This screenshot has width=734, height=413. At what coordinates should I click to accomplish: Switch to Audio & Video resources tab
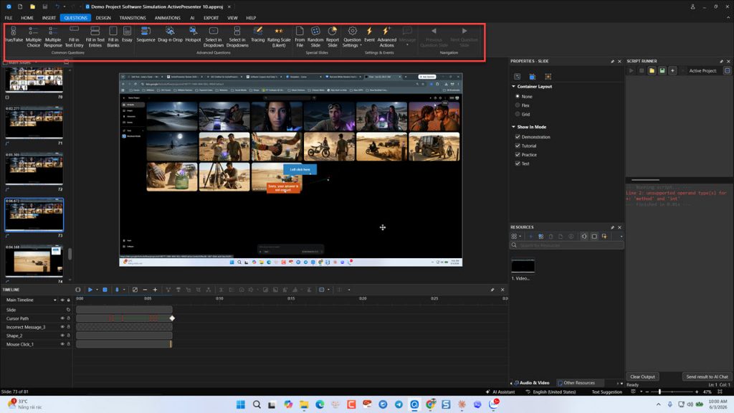[x=532, y=383]
